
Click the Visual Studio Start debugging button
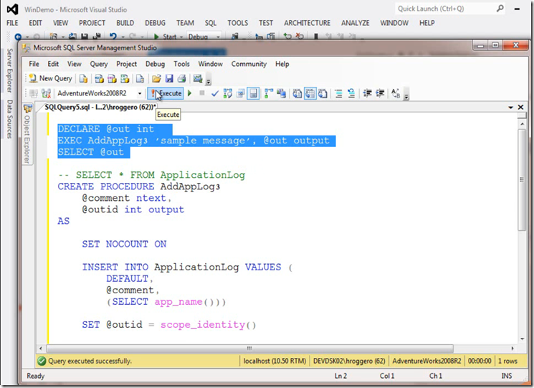point(166,37)
